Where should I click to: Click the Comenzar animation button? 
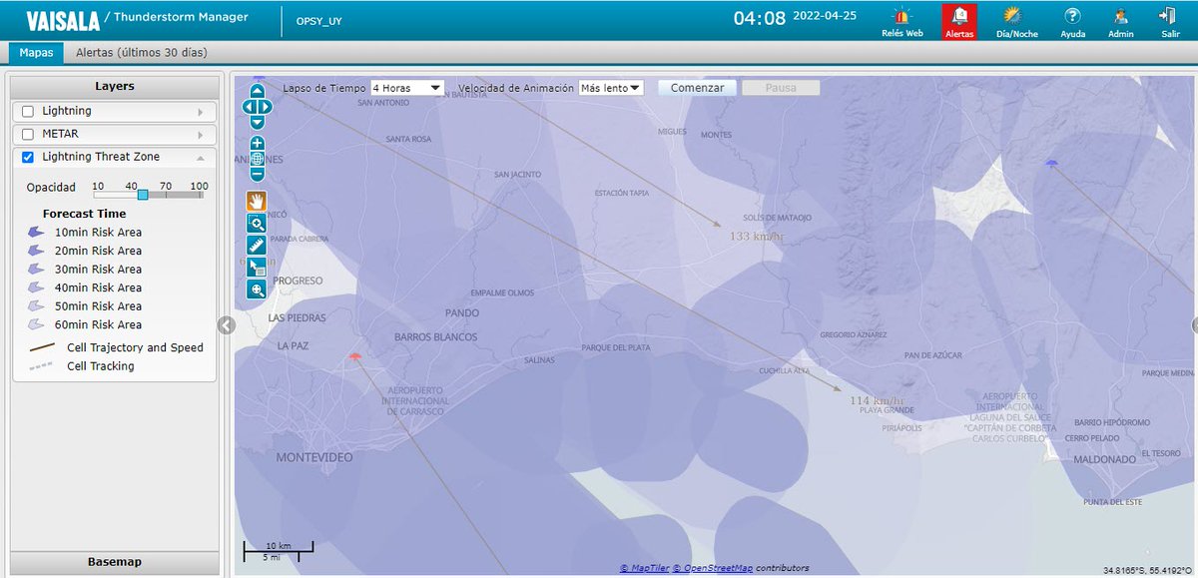697,88
